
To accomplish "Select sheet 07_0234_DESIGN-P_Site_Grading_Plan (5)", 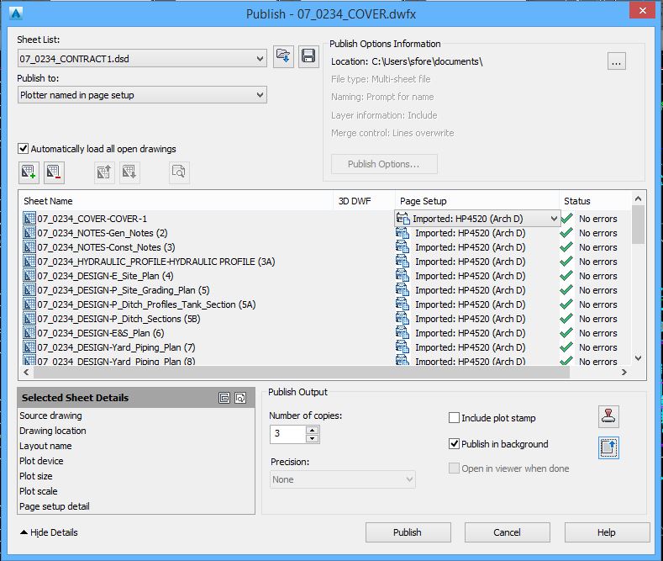I will (x=124, y=290).
